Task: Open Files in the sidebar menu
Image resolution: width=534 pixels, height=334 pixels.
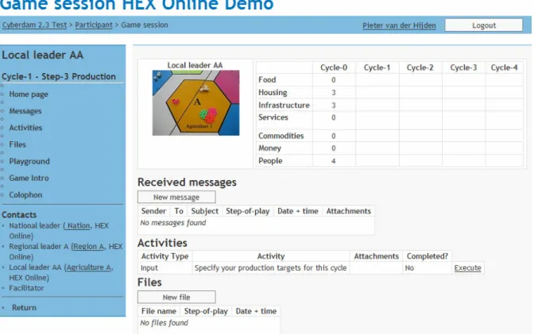Action: pos(17,144)
